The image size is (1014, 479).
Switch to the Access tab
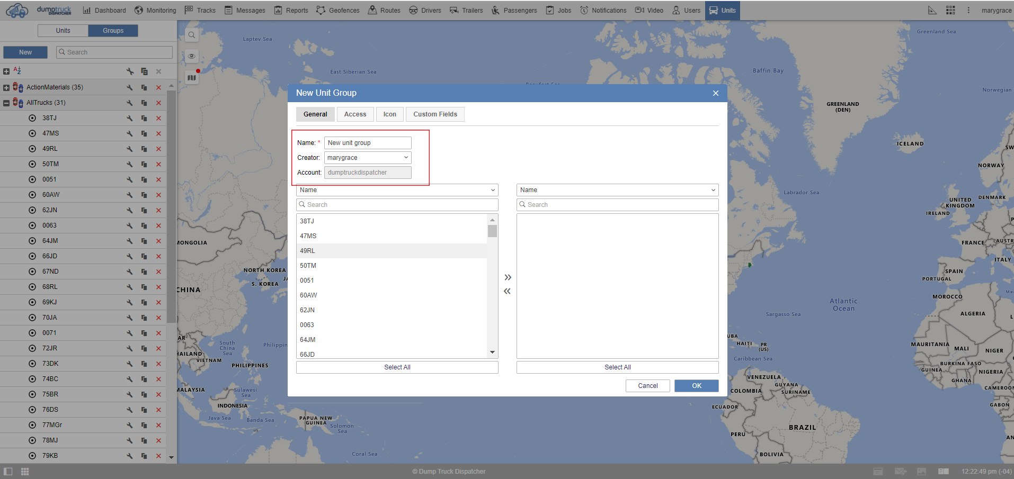click(x=355, y=114)
